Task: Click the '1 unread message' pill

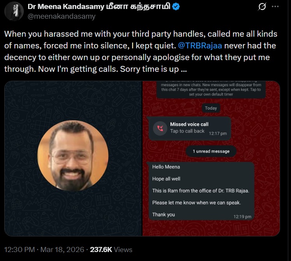Action: tap(211, 151)
